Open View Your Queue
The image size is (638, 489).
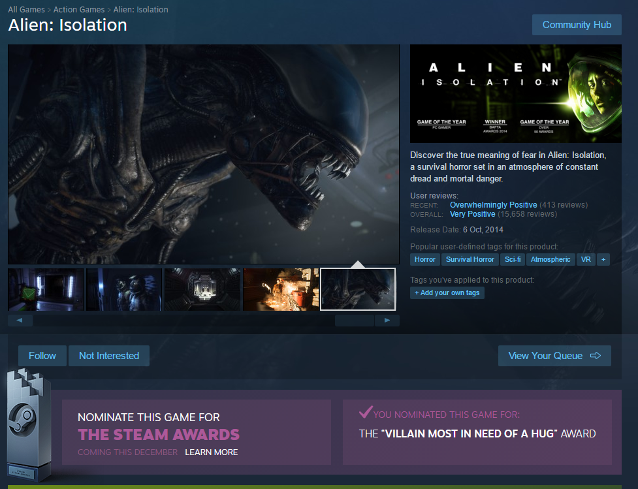pyautogui.click(x=554, y=356)
